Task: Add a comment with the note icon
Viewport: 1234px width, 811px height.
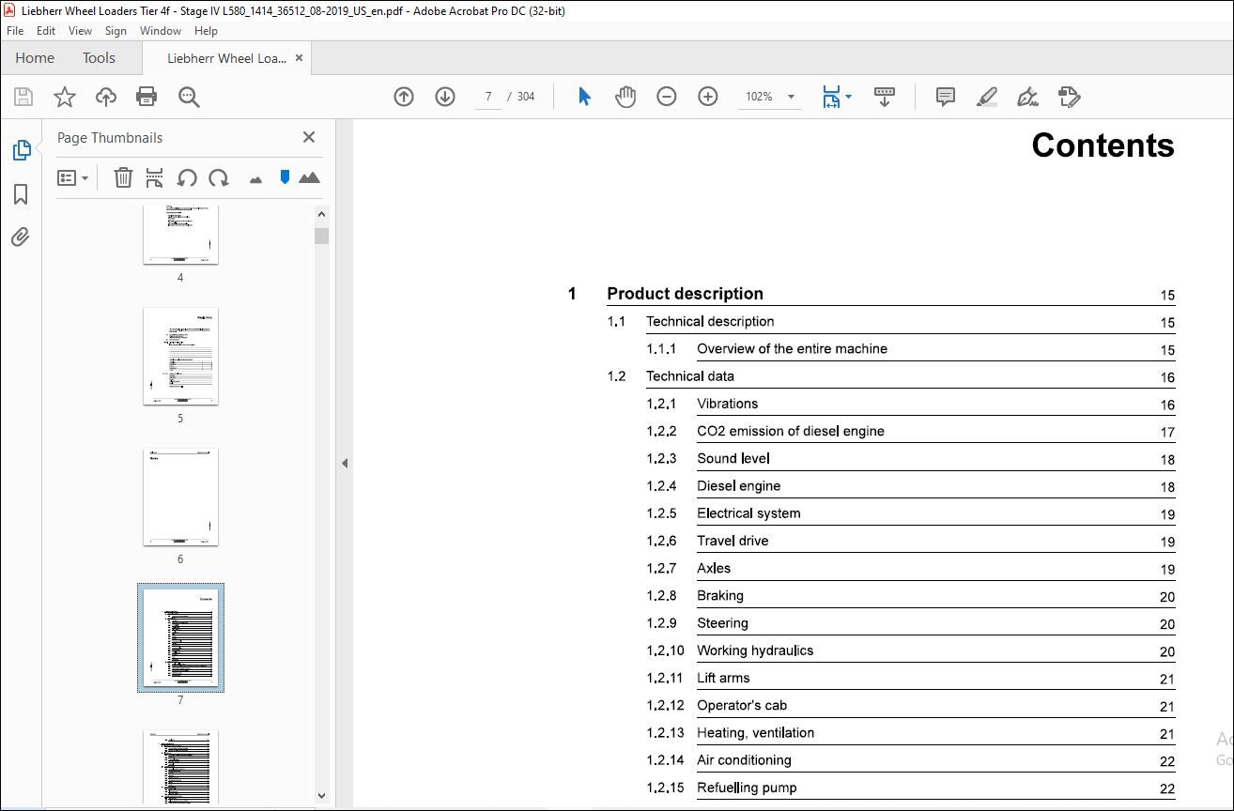Action: (946, 97)
